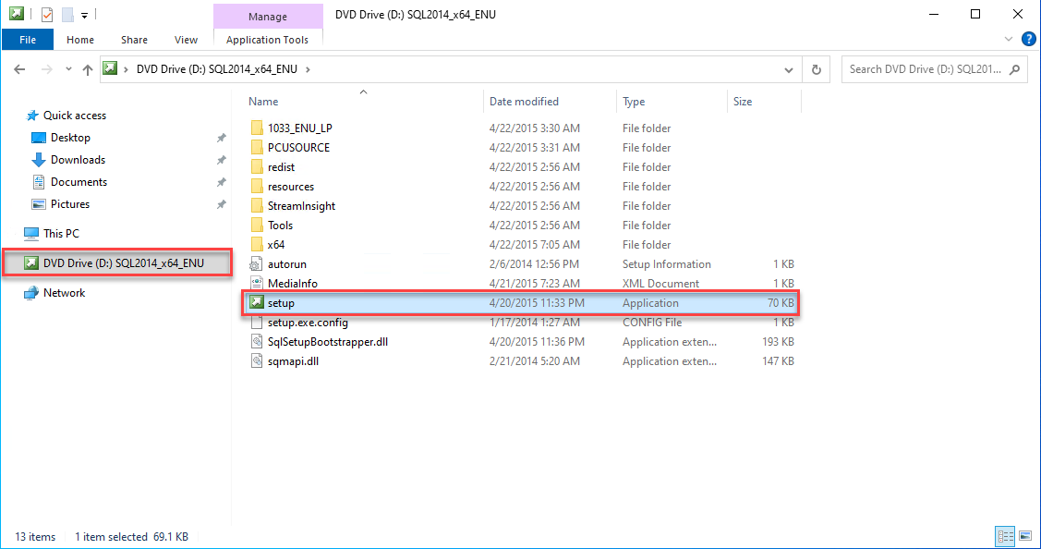Open the address bar history dropdown
This screenshot has height=549, width=1041.
tap(789, 70)
